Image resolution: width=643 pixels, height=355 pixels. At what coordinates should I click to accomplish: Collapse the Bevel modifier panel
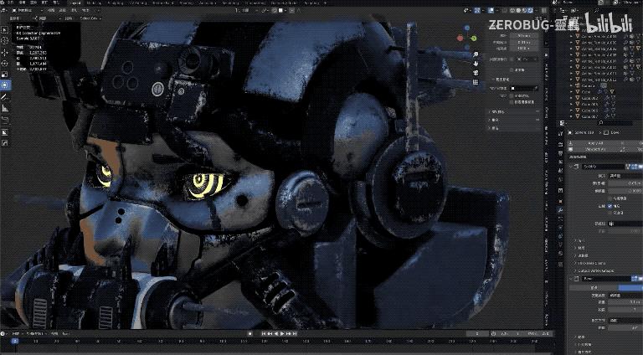click(x=571, y=279)
